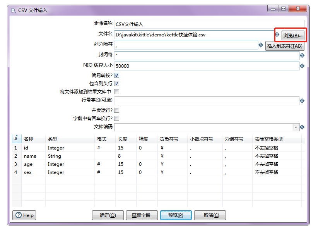Screen dimensions: 311x227
Task: Sort by the # column header
Action: [17, 139]
